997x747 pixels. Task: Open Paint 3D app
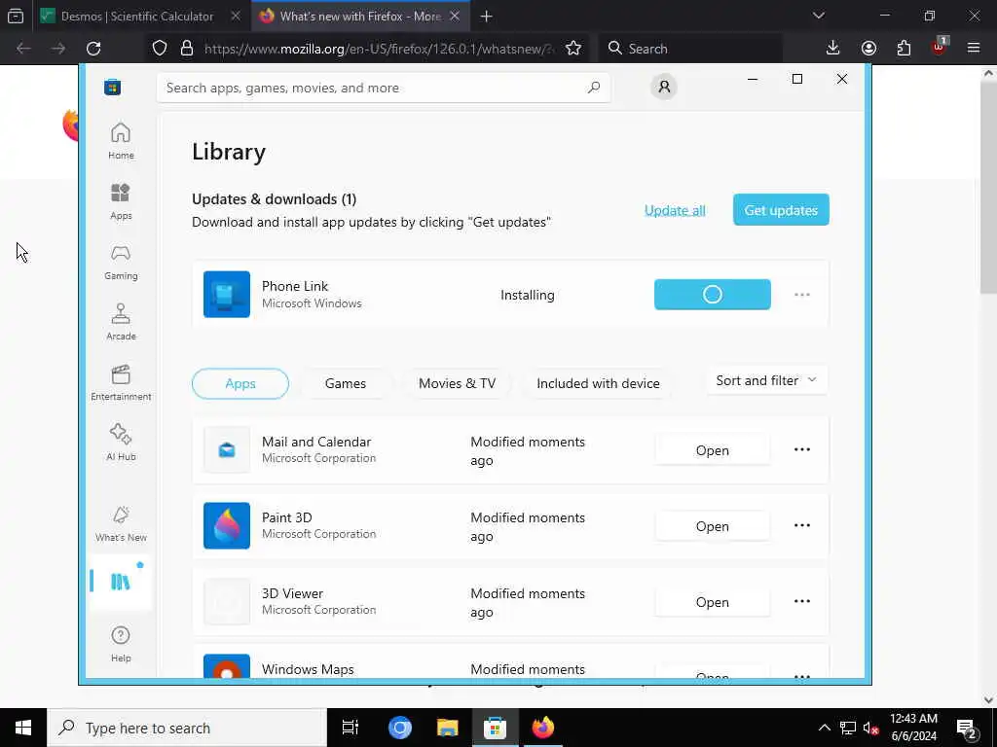click(x=712, y=526)
